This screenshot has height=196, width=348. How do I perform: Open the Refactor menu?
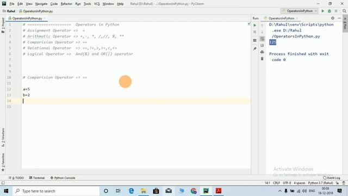tap(66, 4)
